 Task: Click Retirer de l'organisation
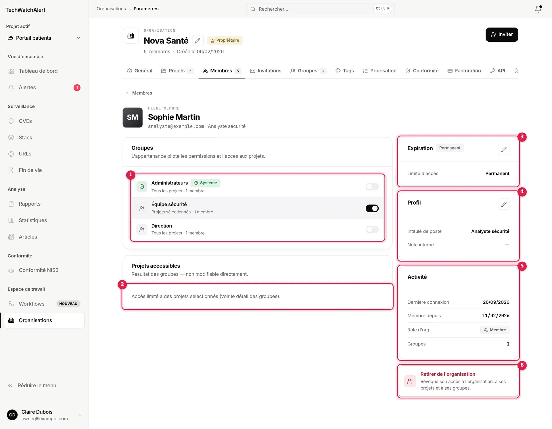tap(458, 381)
